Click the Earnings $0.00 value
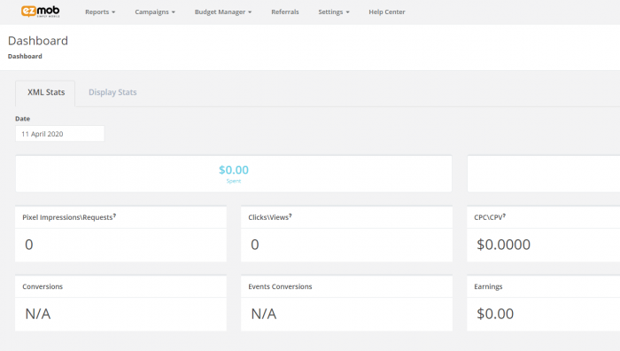 point(495,314)
